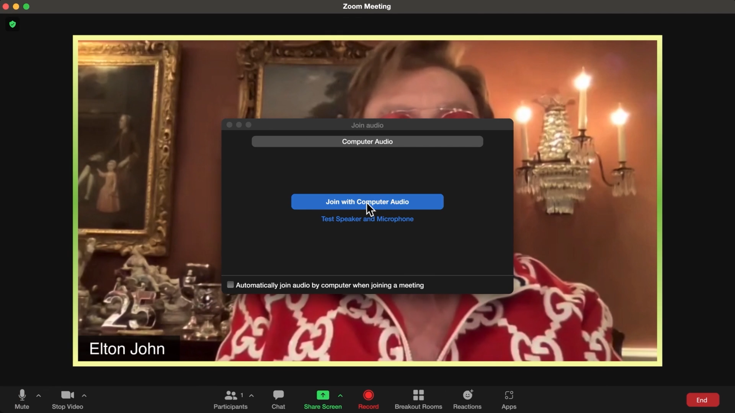Open audio options arrow beside Mute
735x413 pixels.
click(39, 396)
